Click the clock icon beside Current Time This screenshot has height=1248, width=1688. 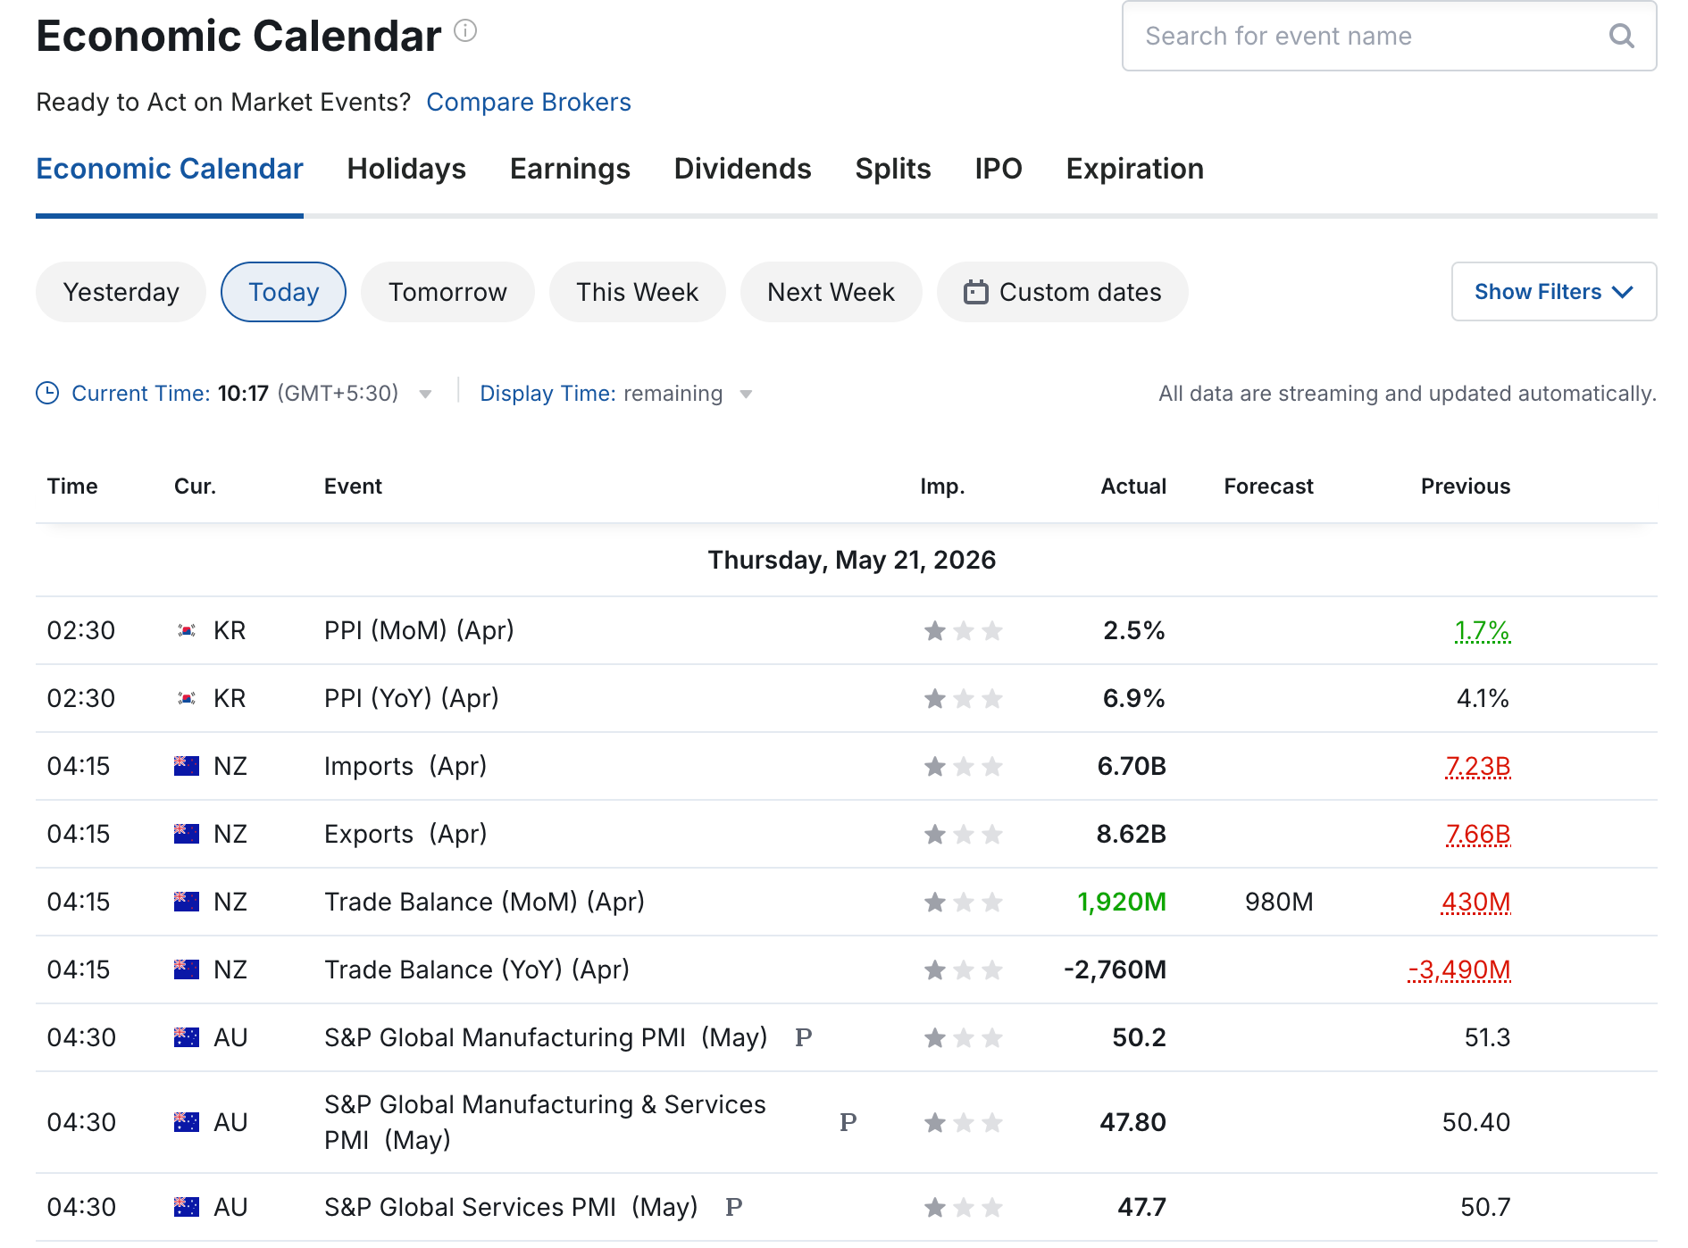pyautogui.click(x=47, y=393)
